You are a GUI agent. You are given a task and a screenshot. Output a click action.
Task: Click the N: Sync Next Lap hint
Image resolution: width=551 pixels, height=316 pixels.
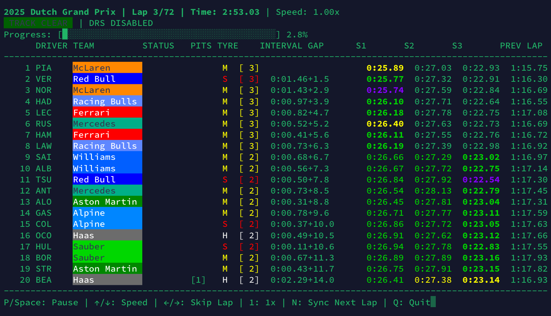[x=334, y=302]
